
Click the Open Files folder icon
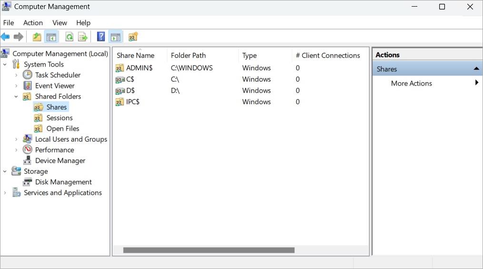coord(38,129)
